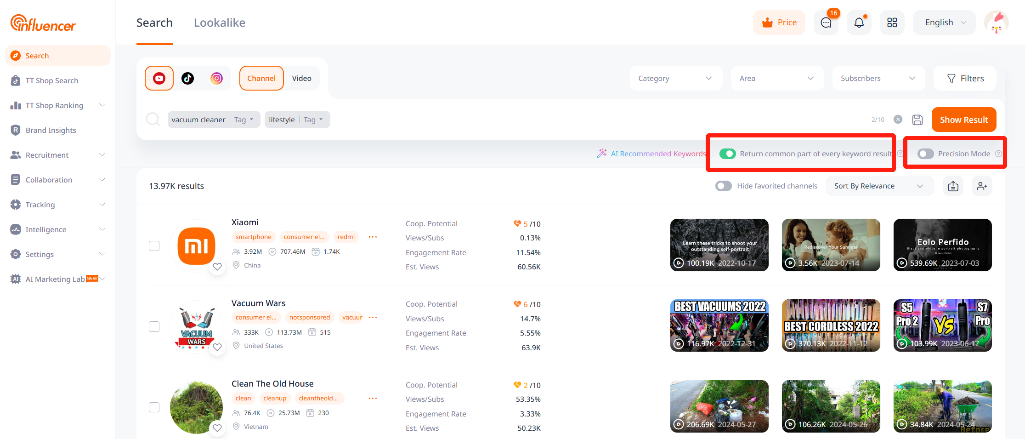Image resolution: width=1025 pixels, height=439 pixels.
Task: Click the export results icon
Action: coord(953,186)
